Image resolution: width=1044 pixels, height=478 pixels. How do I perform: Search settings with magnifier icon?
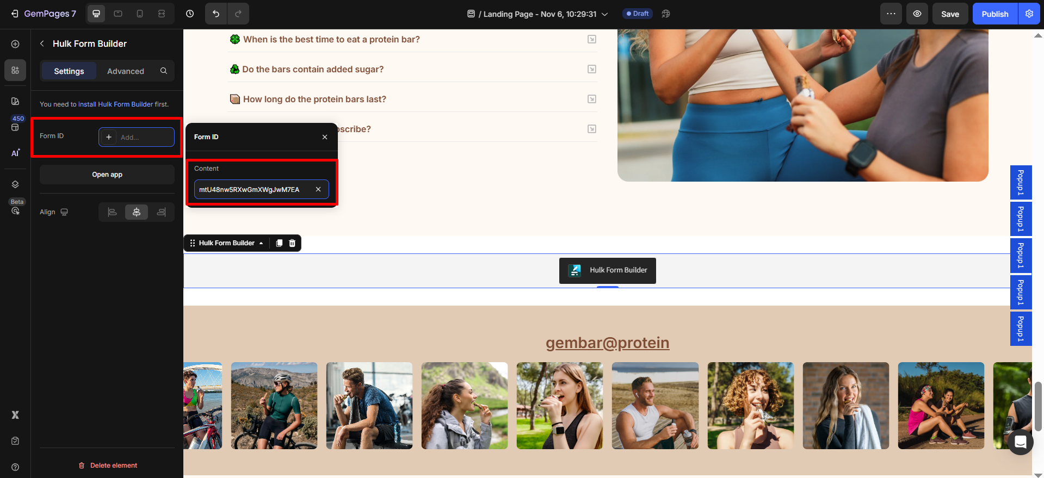pyautogui.click(x=164, y=71)
